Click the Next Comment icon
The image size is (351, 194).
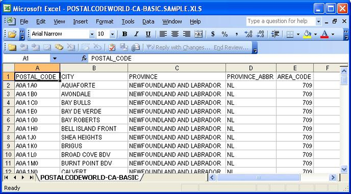35,47
